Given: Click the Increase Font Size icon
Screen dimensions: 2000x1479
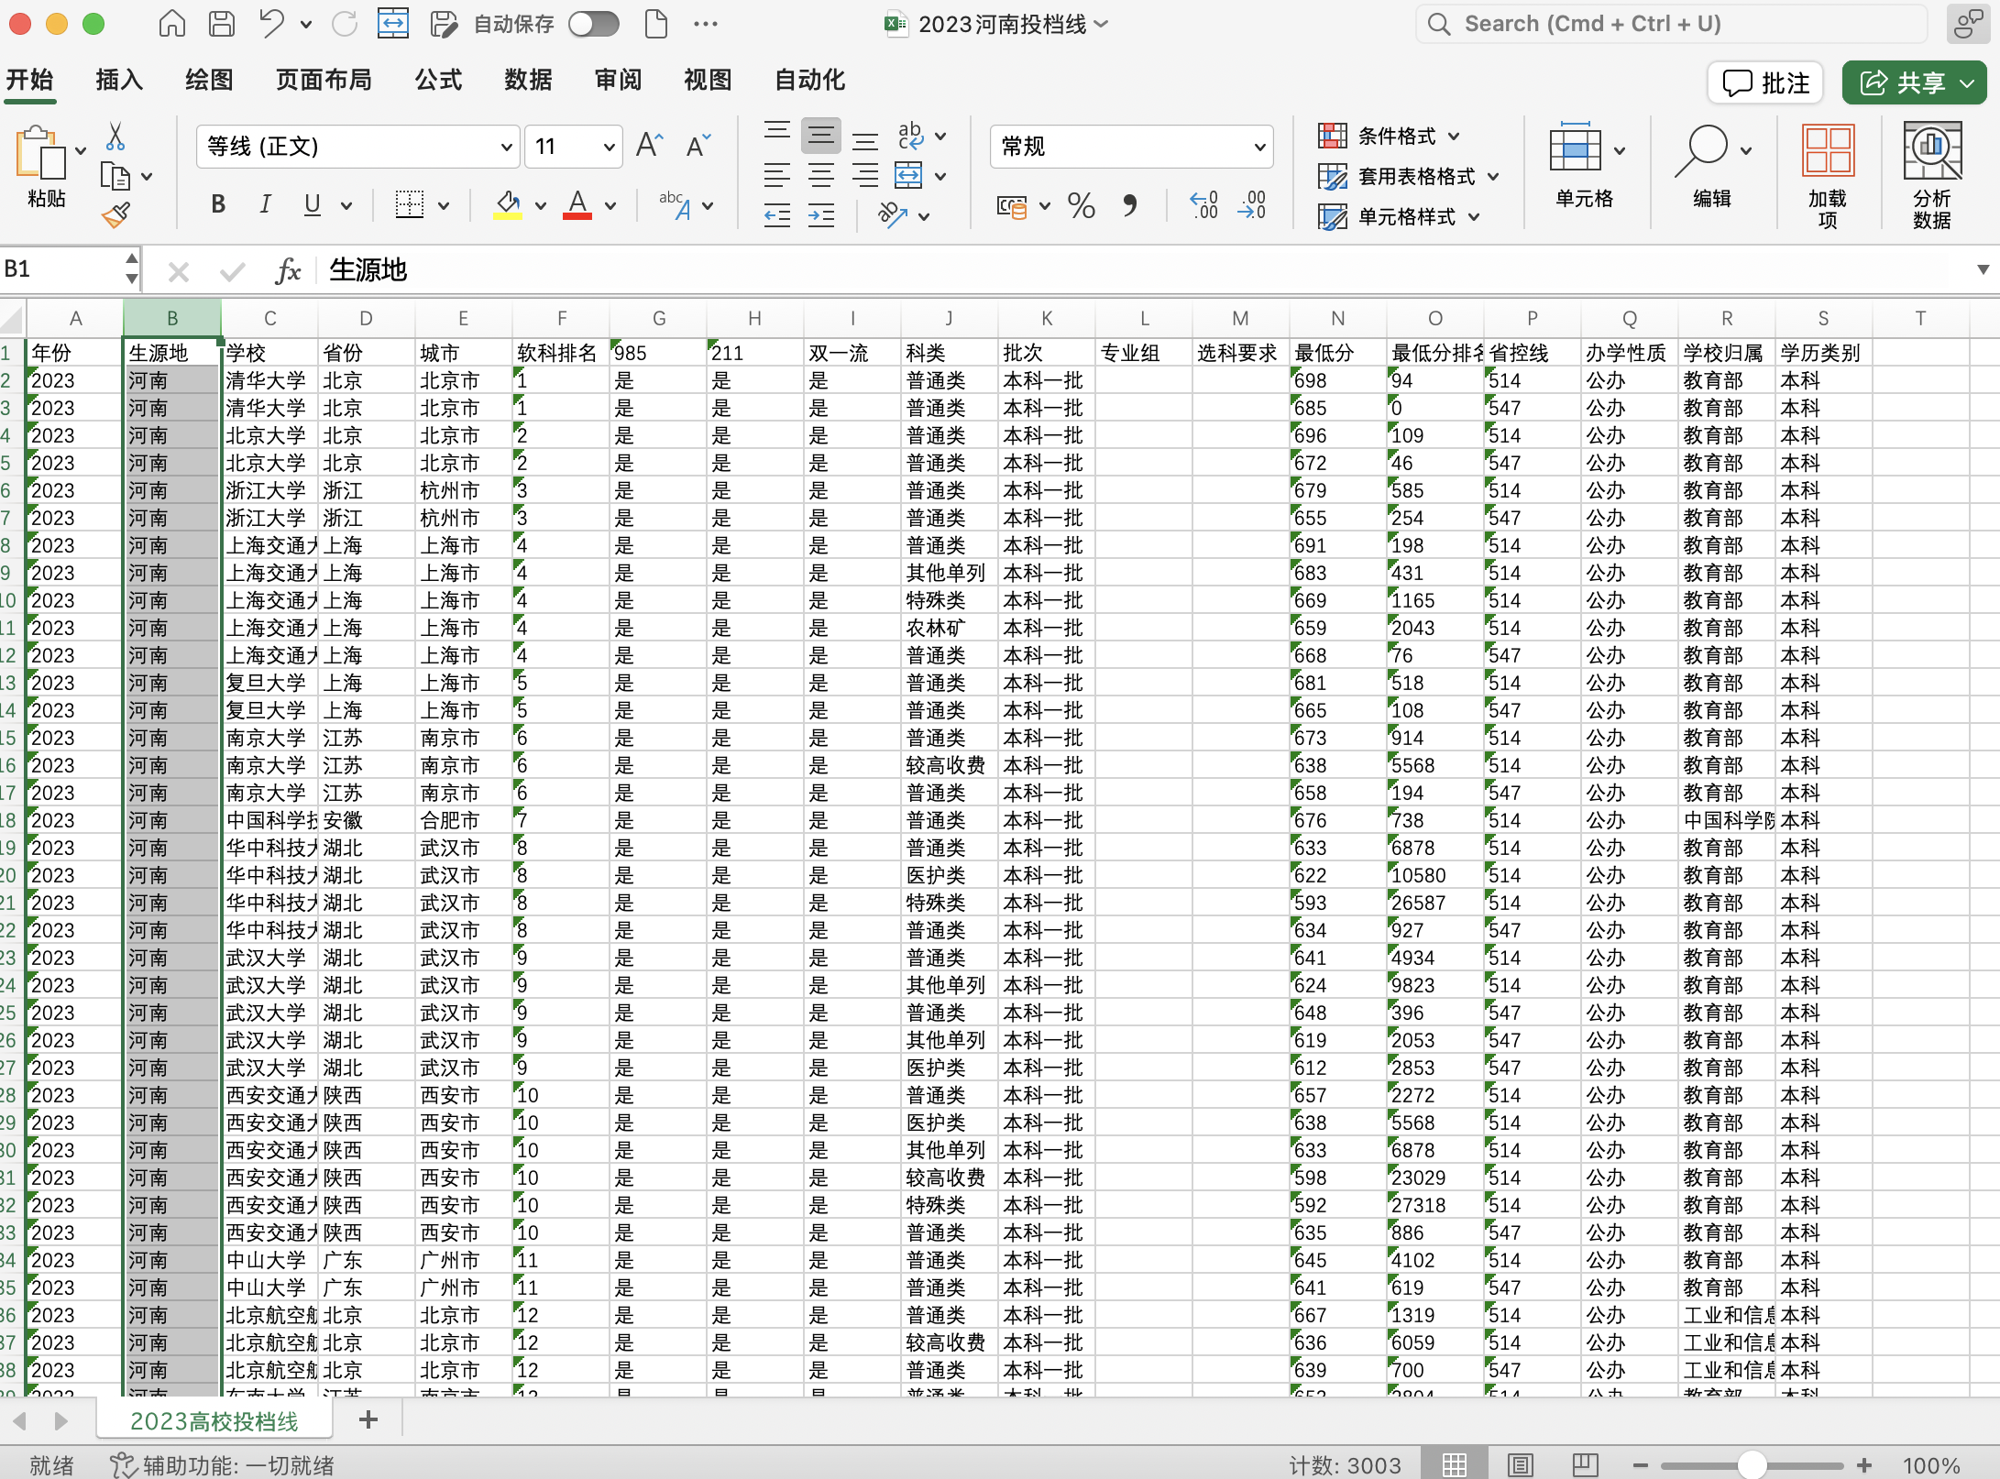Looking at the screenshot, I should [x=649, y=147].
